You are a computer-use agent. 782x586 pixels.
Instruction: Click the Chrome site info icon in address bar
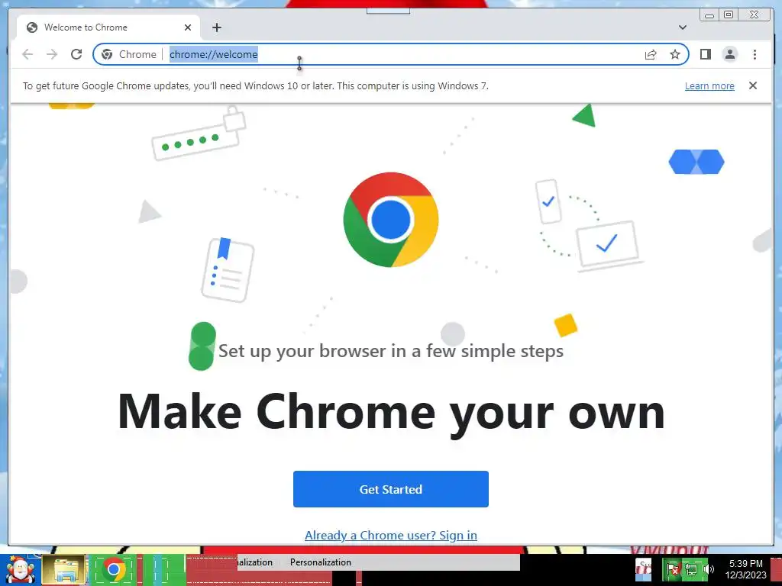[x=107, y=54]
